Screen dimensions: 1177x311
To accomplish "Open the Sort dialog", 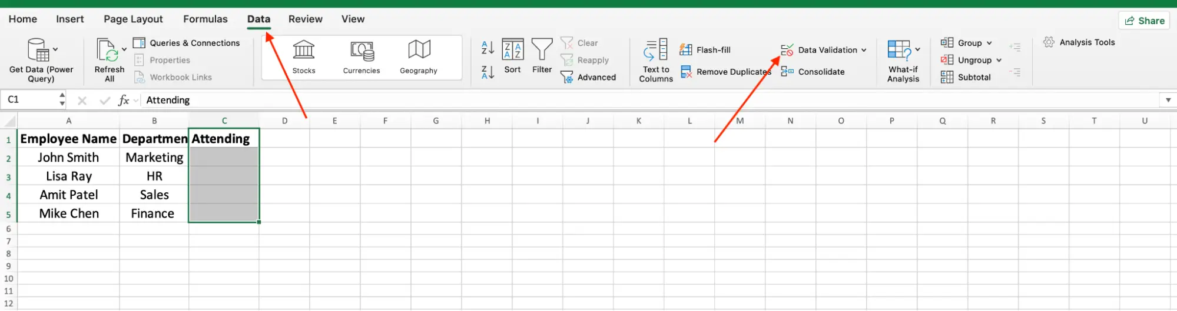I will [x=512, y=56].
